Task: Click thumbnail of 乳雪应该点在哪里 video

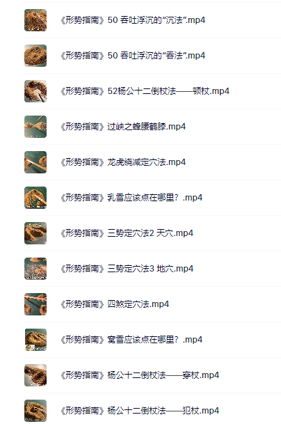Action: pos(35,198)
